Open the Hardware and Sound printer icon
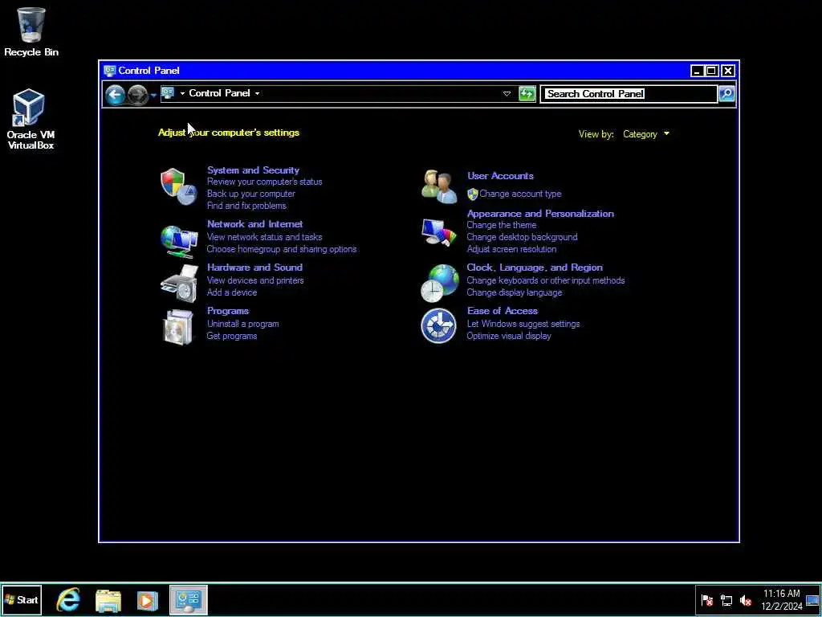Viewport: 822px width, 617px height. tap(179, 284)
